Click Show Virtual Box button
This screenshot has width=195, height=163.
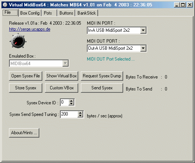point(61,76)
